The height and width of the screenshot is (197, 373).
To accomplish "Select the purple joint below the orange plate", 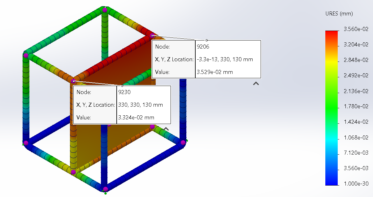I will point(73,172).
